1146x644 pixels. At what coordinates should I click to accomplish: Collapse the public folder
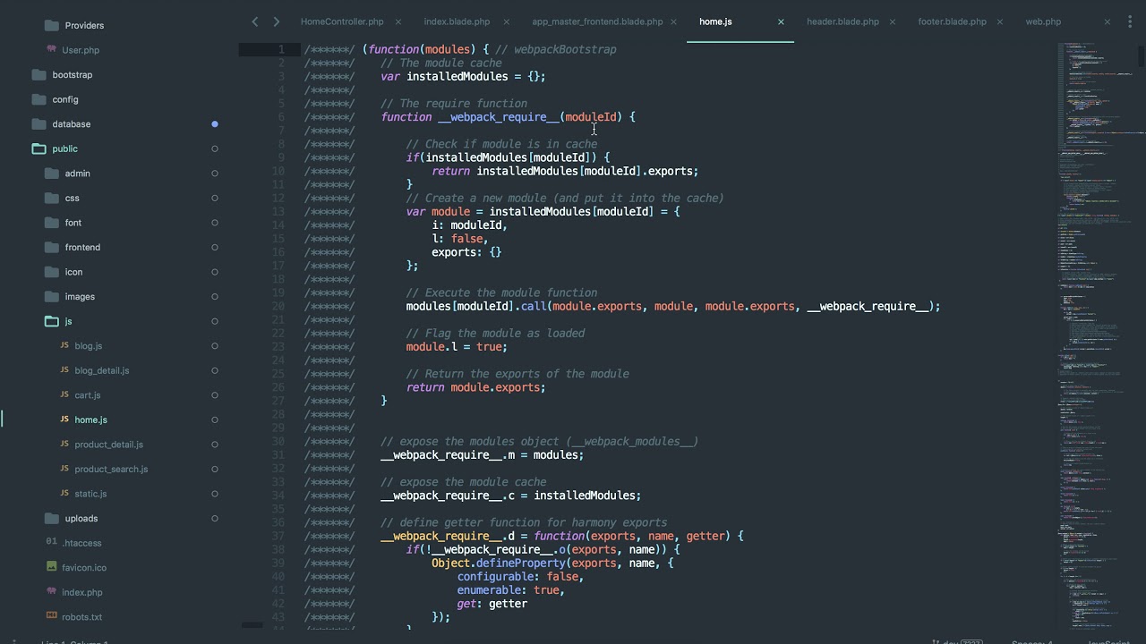tap(38, 148)
